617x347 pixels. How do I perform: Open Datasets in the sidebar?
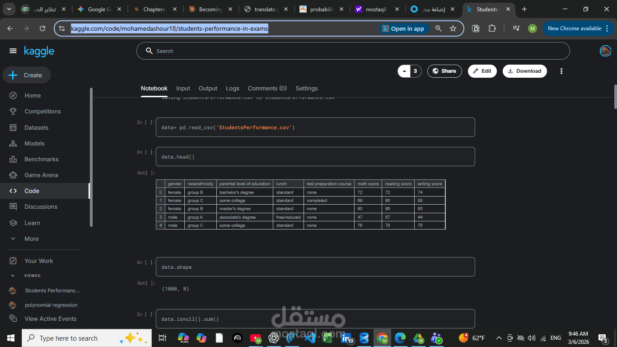(36, 127)
